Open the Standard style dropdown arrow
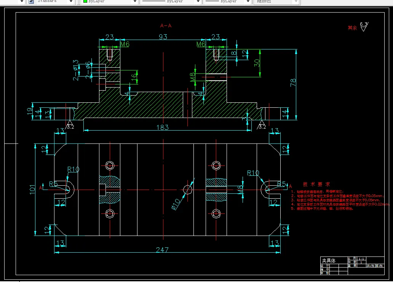Image resolution: width=393 pixels, height=282 pixels. (71, 2)
